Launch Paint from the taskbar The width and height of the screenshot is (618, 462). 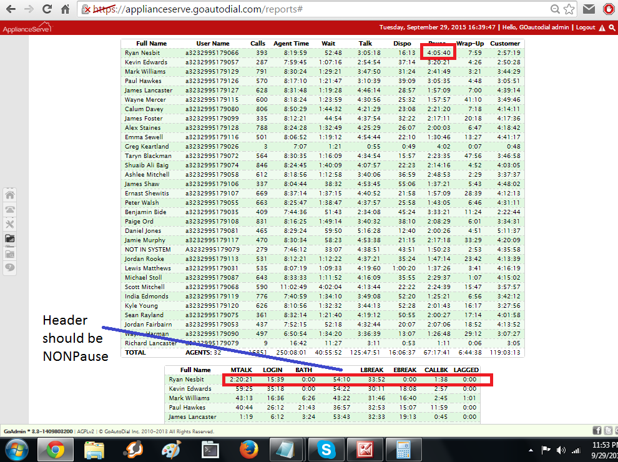[x=172, y=450]
